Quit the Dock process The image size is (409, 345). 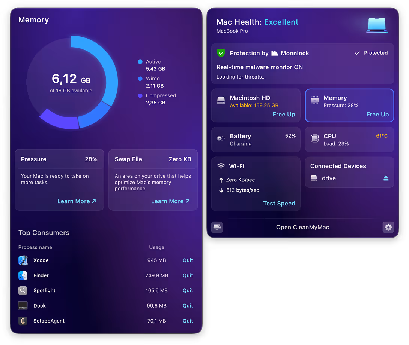188,305
